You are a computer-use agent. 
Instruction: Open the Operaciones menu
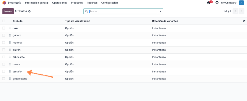tap(60, 3)
